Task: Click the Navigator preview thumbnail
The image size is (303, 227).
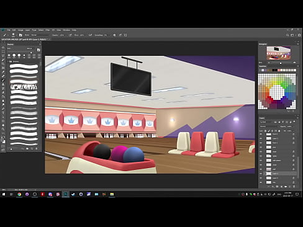Action: 279,53
